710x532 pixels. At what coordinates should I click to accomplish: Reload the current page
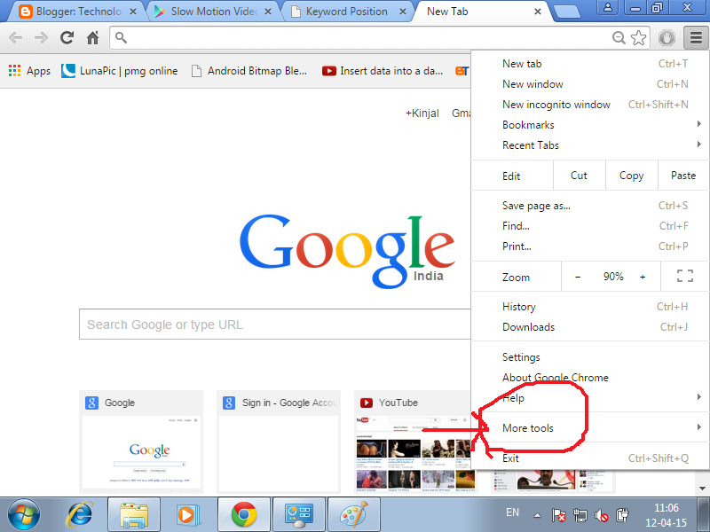click(x=67, y=37)
